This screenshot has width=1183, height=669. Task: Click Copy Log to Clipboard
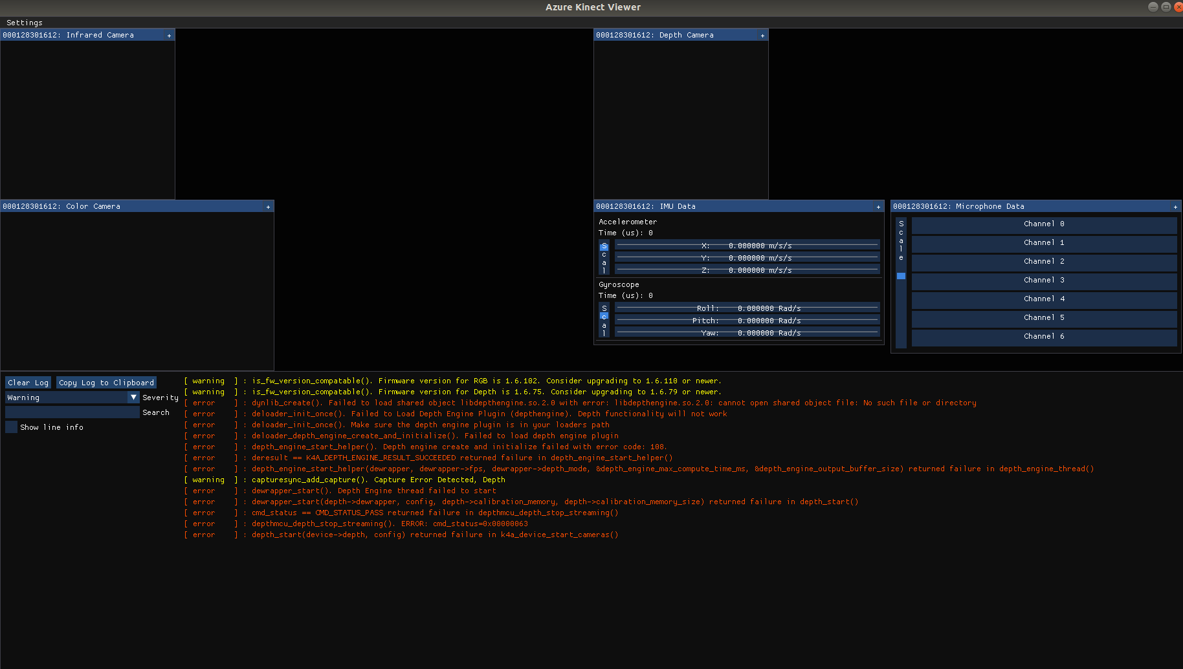click(105, 382)
